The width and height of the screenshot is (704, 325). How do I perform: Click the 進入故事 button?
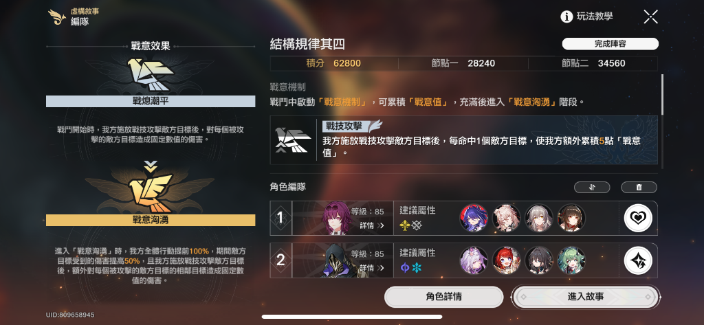[x=586, y=297]
